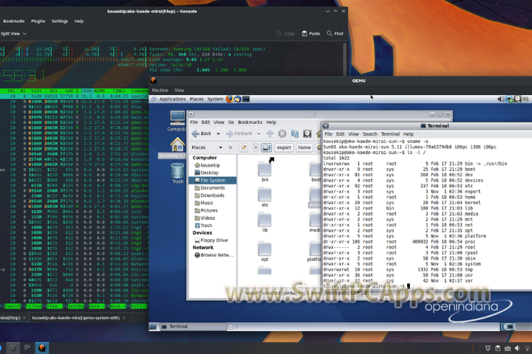
Task: Open file manager File menu
Action: coord(194,122)
